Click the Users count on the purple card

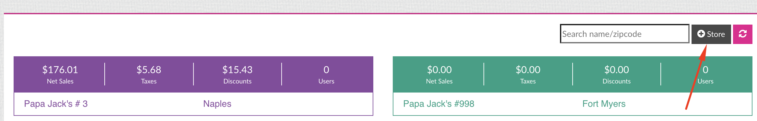coord(326,70)
